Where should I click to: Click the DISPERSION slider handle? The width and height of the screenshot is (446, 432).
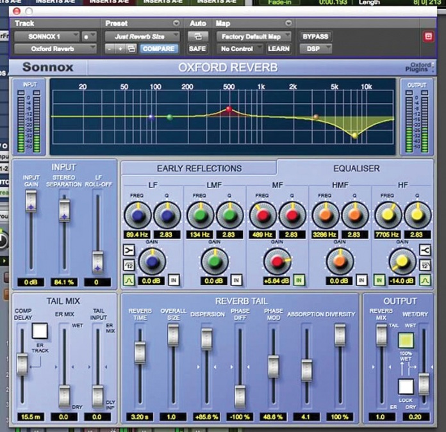(206, 339)
